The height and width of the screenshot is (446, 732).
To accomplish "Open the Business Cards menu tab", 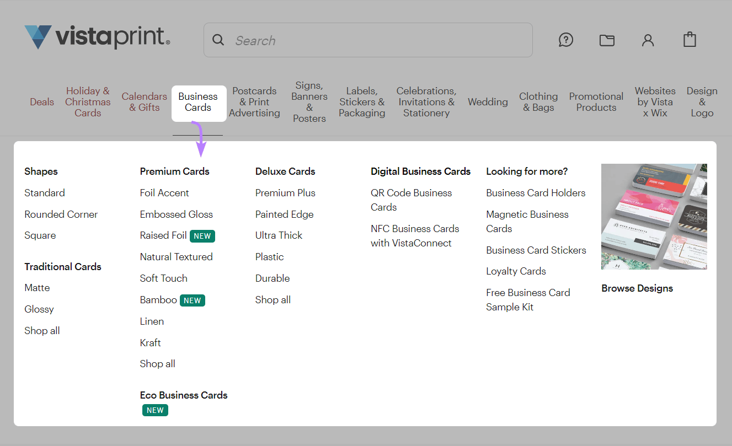I will coord(199,102).
